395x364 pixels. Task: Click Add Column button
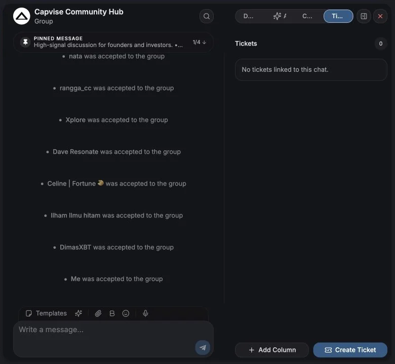coord(272,350)
